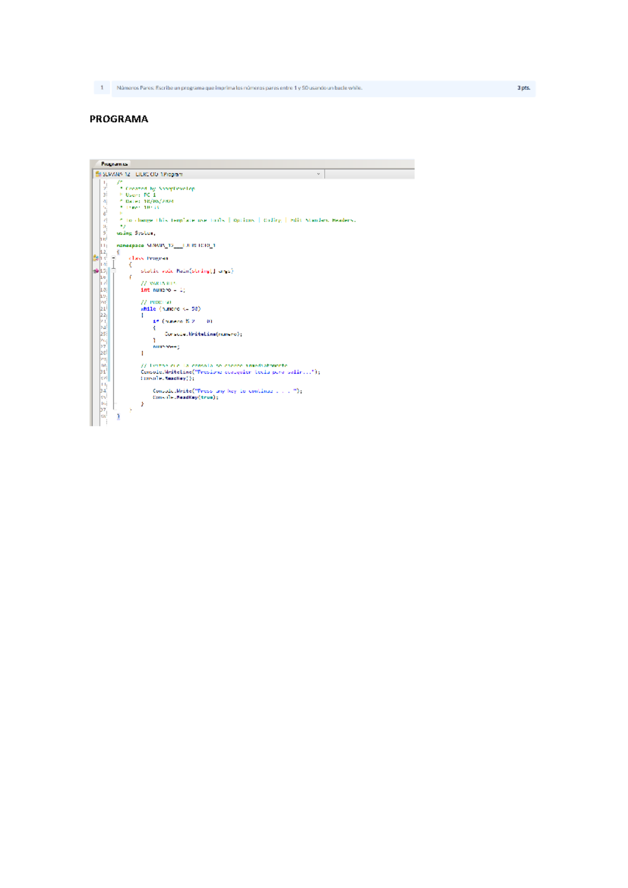Click the Console.WriteLine(numero) statement
The height and width of the screenshot is (888, 628).
pyautogui.click(x=203, y=334)
